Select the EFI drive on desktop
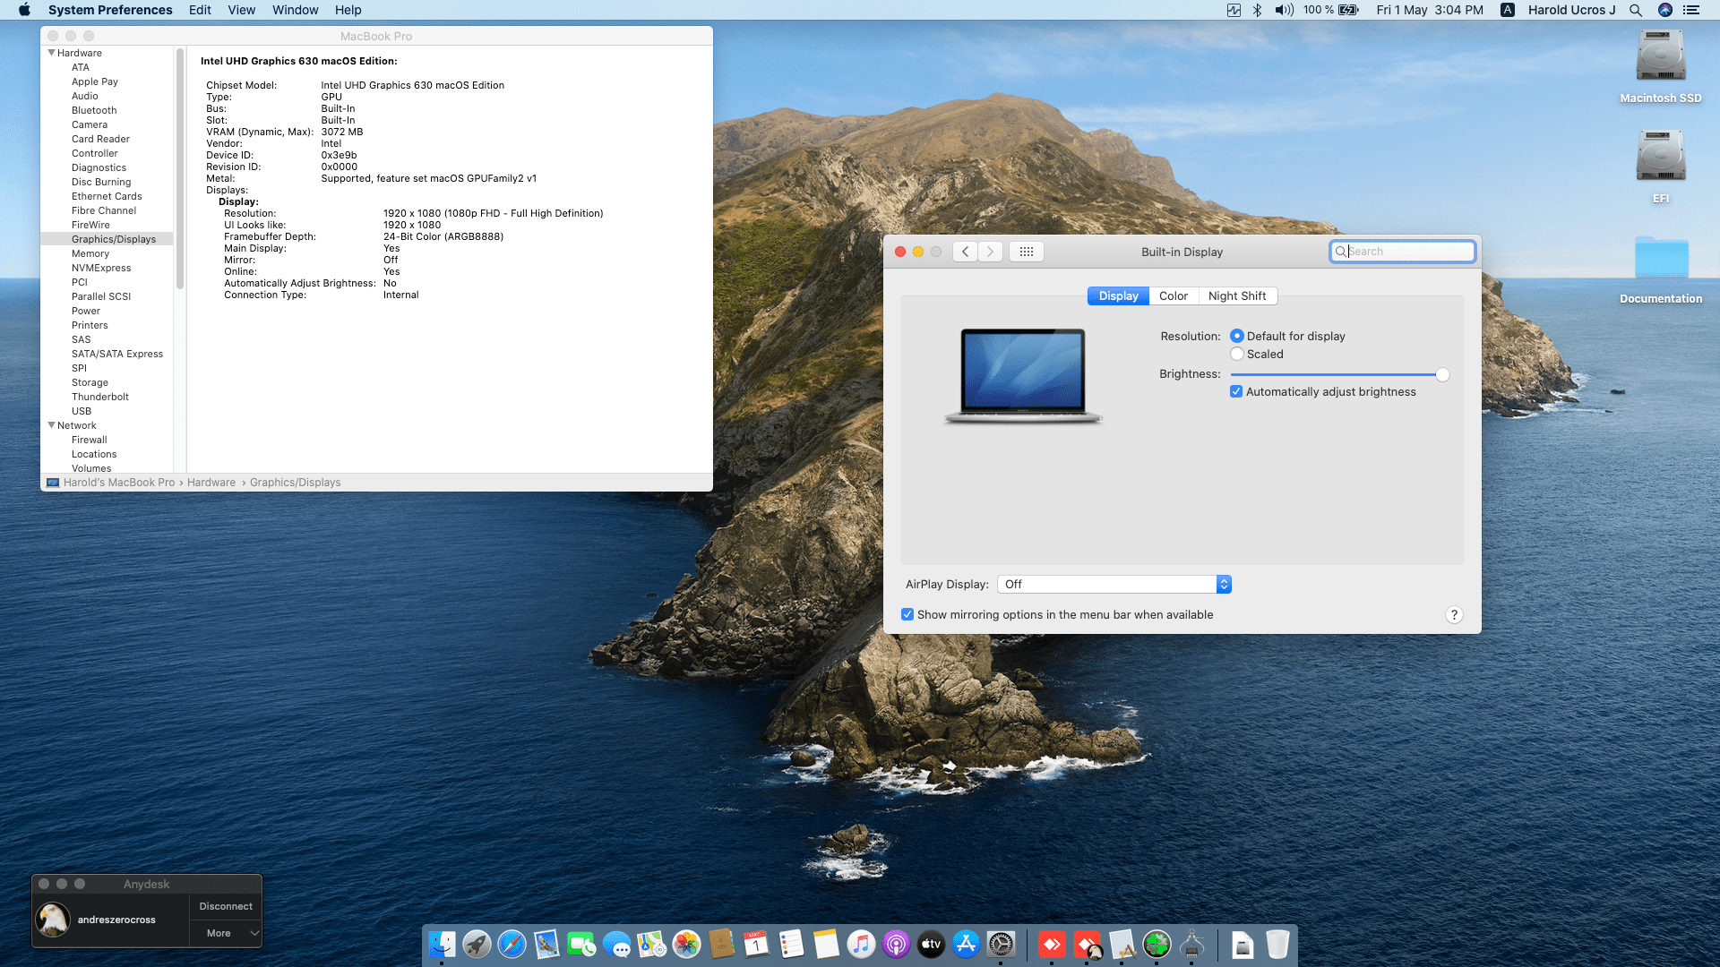Screen dimensions: 1720x967 1661,167
